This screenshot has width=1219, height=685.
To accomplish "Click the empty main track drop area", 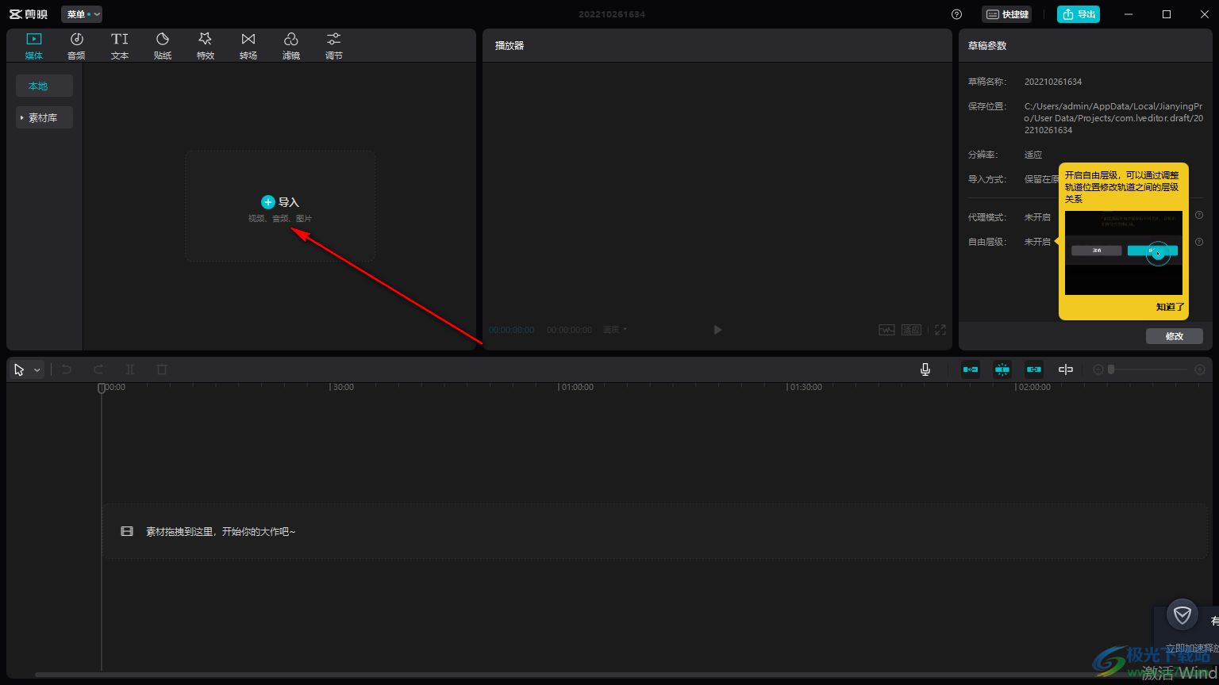I will click(x=656, y=531).
